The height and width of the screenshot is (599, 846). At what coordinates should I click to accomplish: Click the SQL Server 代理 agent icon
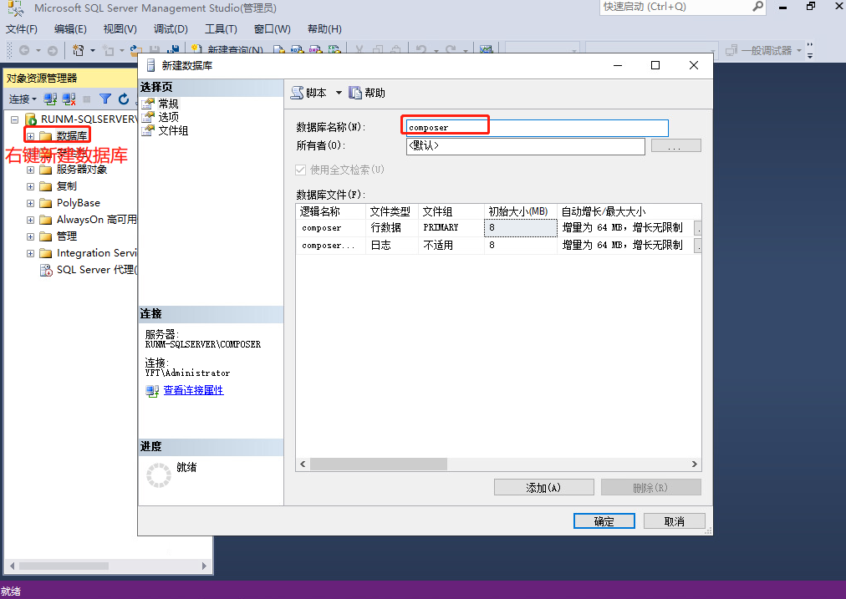pos(47,270)
